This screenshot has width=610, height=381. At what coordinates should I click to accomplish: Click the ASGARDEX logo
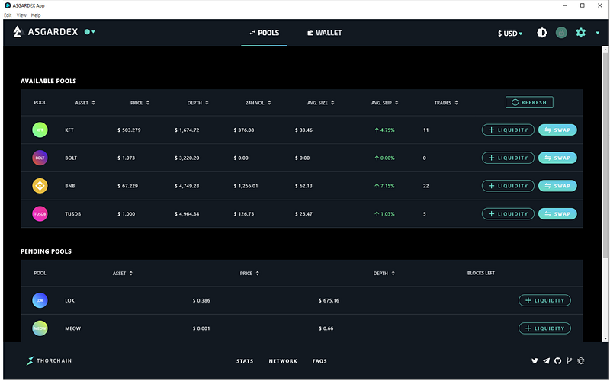[45, 32]
